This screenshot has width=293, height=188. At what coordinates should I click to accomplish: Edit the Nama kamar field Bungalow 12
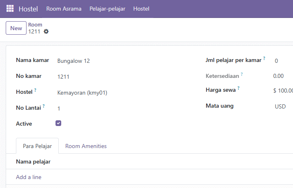pyautogui.click(x=123, y=61)
